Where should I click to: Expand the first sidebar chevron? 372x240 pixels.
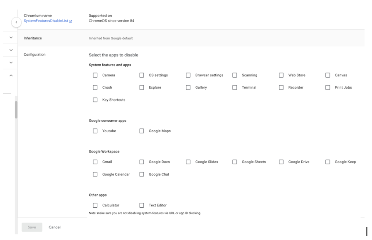click(x=11, y=37)
